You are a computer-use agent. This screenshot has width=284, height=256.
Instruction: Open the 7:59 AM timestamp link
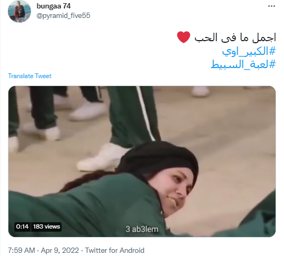22,250
